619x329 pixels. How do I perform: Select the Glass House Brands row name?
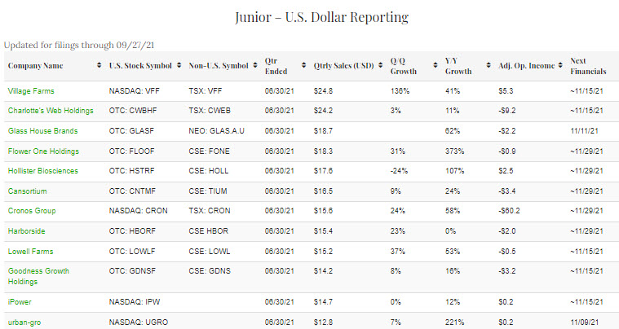42,130
